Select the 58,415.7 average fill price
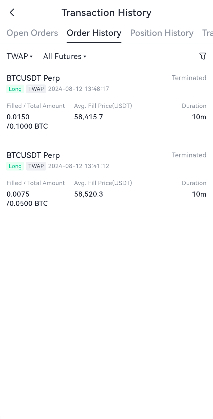This screenshot has width=213, height=419. tap(89, 117)
